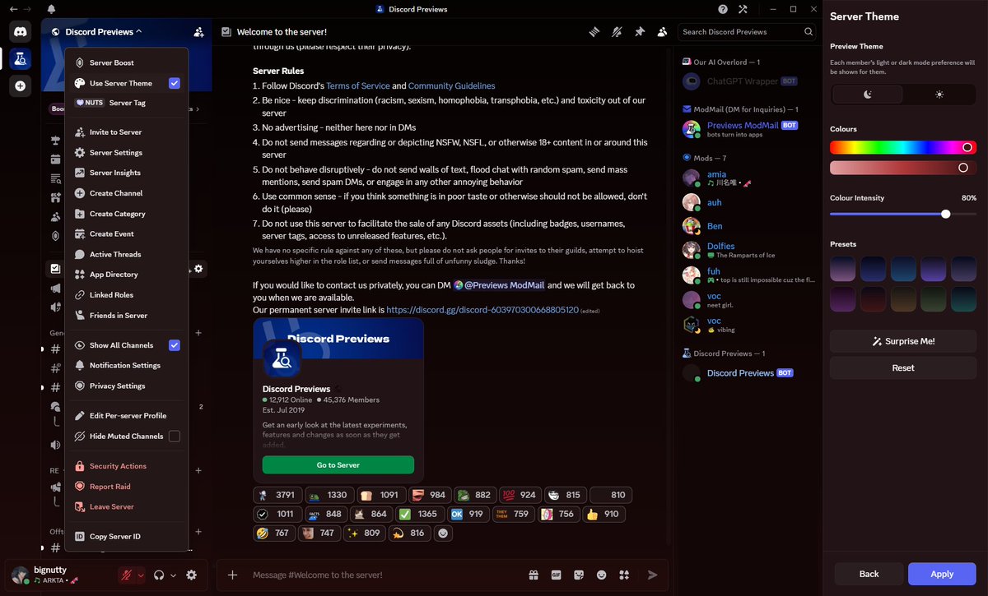Click the headphones deafen icon
Image resolution: width=988 pixels, height=596 pixels.
159,575
